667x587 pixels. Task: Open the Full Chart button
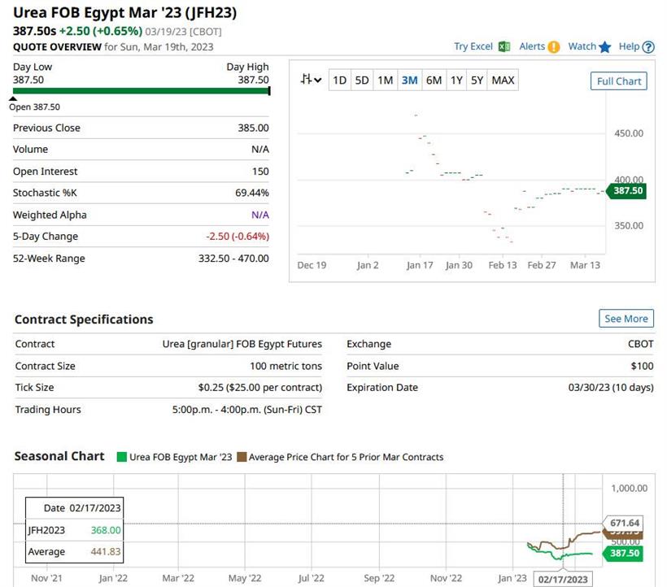[618, 81]
